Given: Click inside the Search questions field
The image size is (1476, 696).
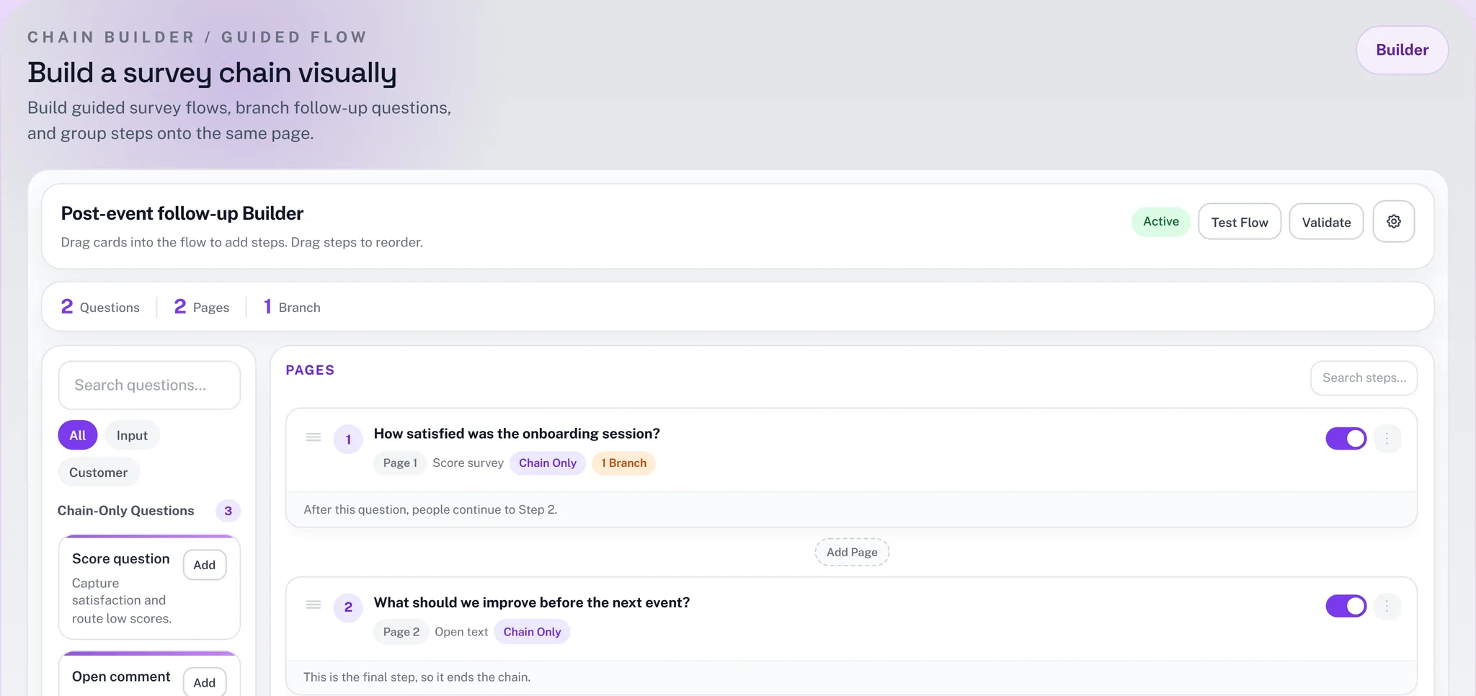Looking at the screenshot, I should (148, 385).
